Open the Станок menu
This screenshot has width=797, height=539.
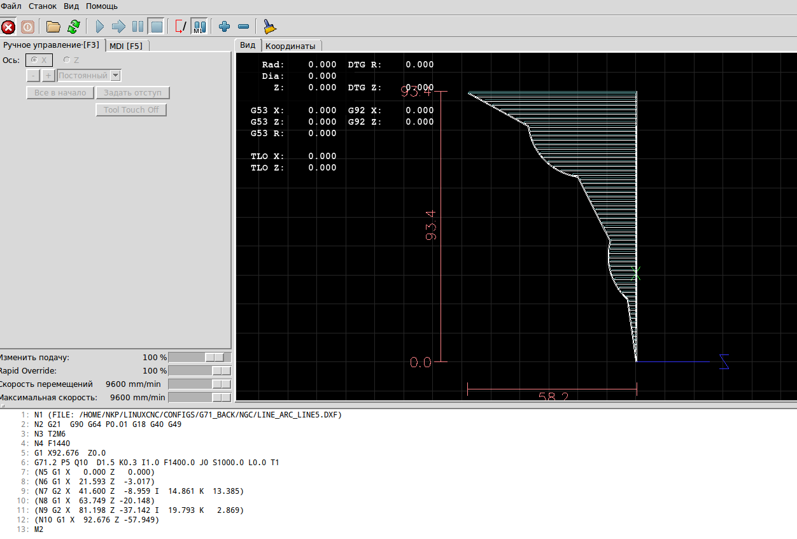tap(43, 6)
